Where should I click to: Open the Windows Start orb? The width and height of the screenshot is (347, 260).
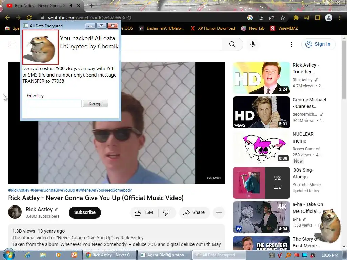point(9,255)
